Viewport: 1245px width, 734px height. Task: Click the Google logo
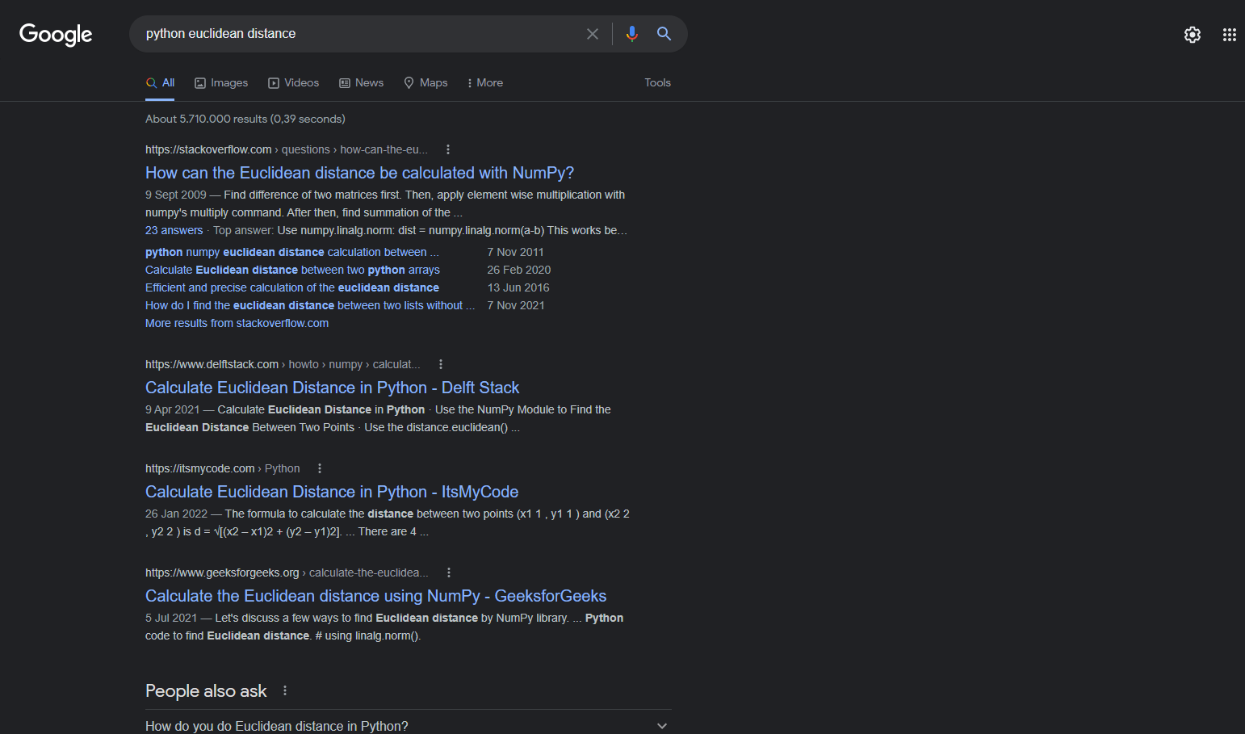click(56, 34)
